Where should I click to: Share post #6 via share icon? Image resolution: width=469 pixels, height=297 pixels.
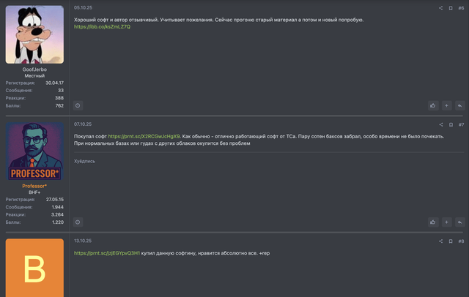coord(440,8)
